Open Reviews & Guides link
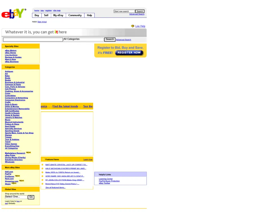This screenshot has width=254, height=212. [x=13, y=57]
